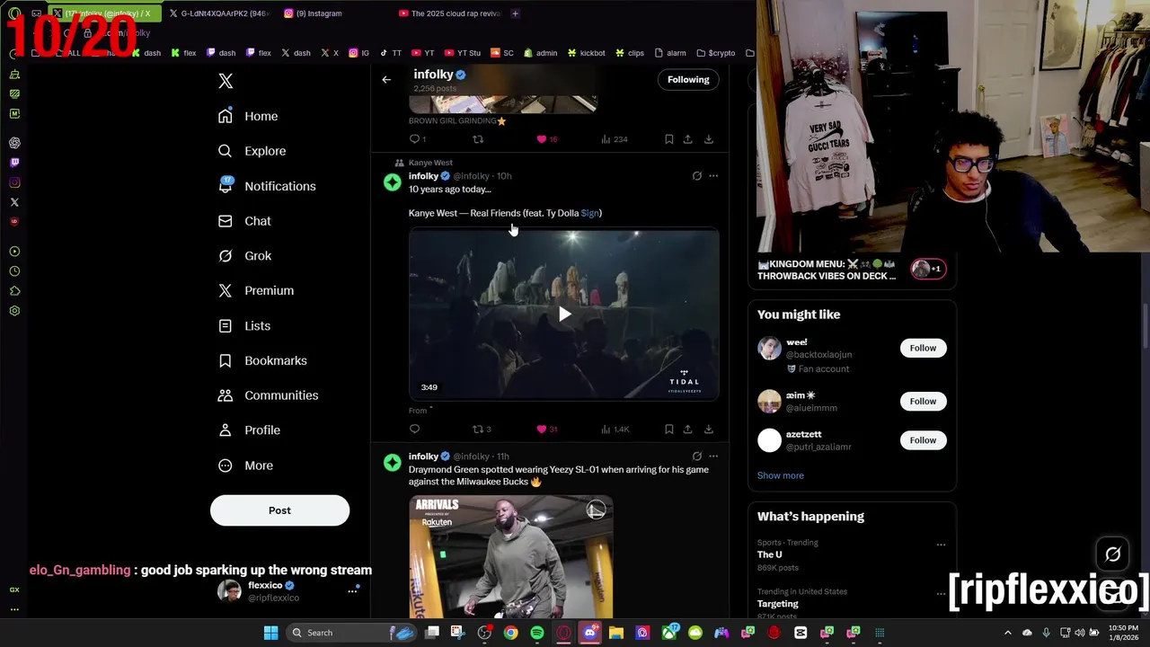Open the admin bookmark
The height and width of the screenshot is (647, 1150).
[x=540, y=53]
